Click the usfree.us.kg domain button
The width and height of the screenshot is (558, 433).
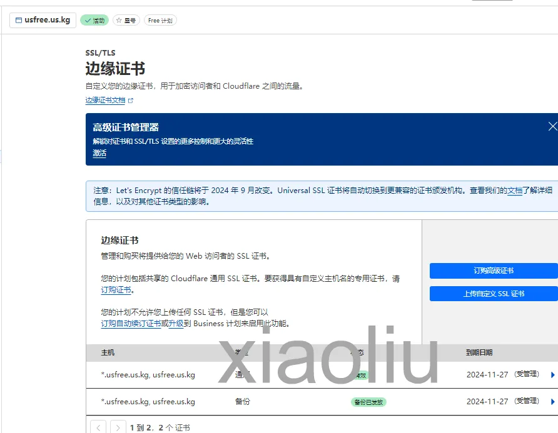(x=43, y=20)
